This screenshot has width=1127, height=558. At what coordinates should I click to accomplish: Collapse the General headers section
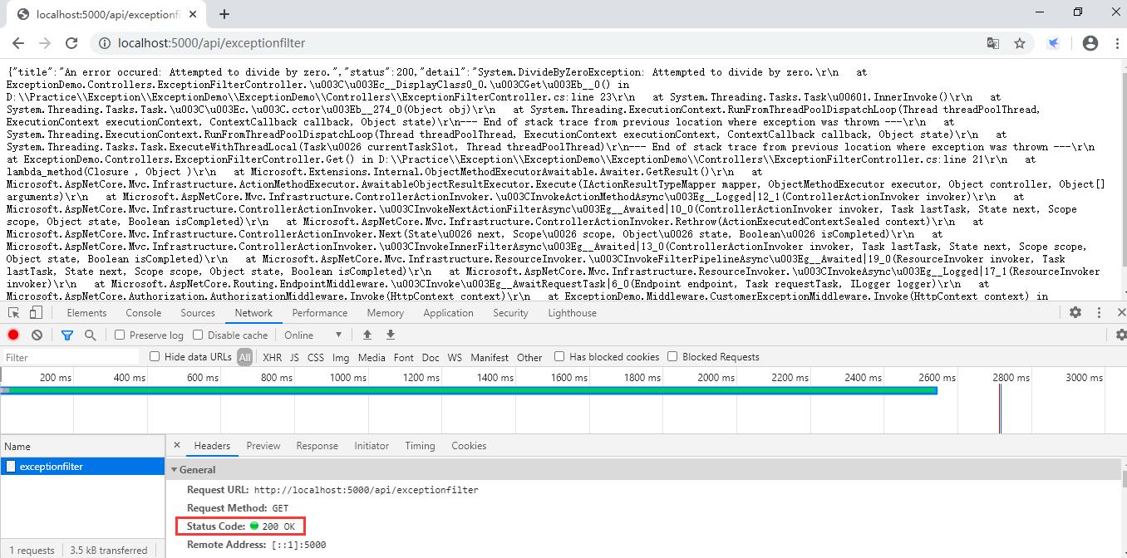[175, 470]
